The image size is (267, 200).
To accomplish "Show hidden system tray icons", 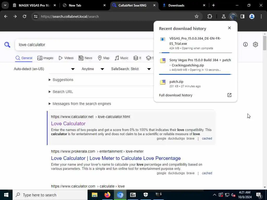I will 215,195.
